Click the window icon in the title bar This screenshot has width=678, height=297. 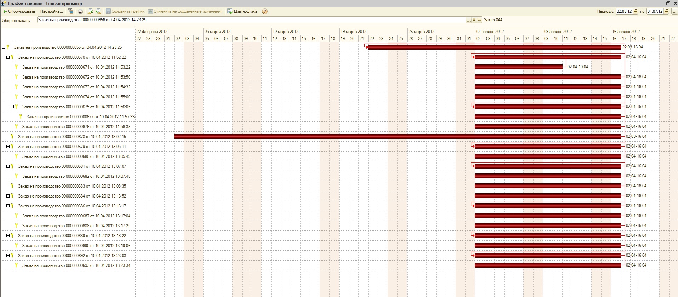[x=4, y=3]
